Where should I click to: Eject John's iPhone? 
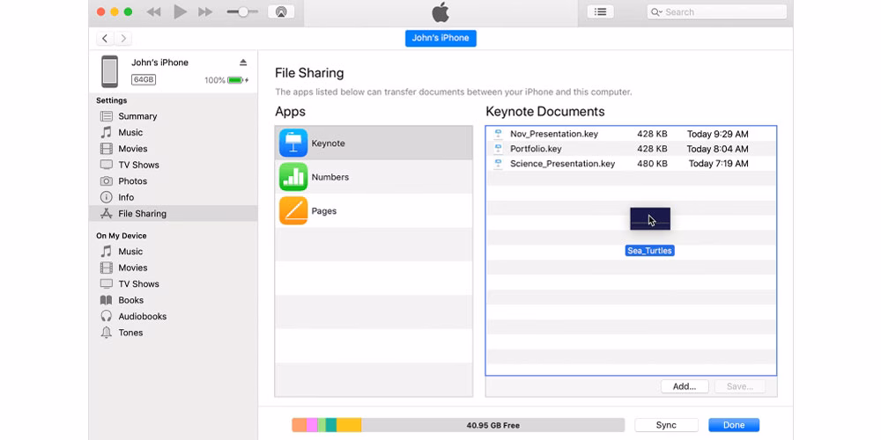pyautogui.click(x=243, y=62)
